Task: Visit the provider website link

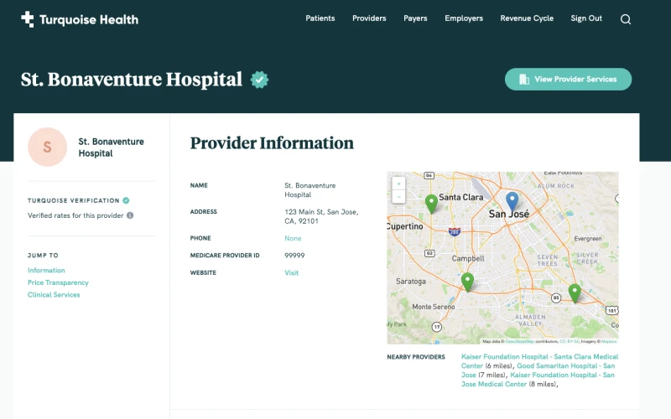Action: click(x=291, y=272)
